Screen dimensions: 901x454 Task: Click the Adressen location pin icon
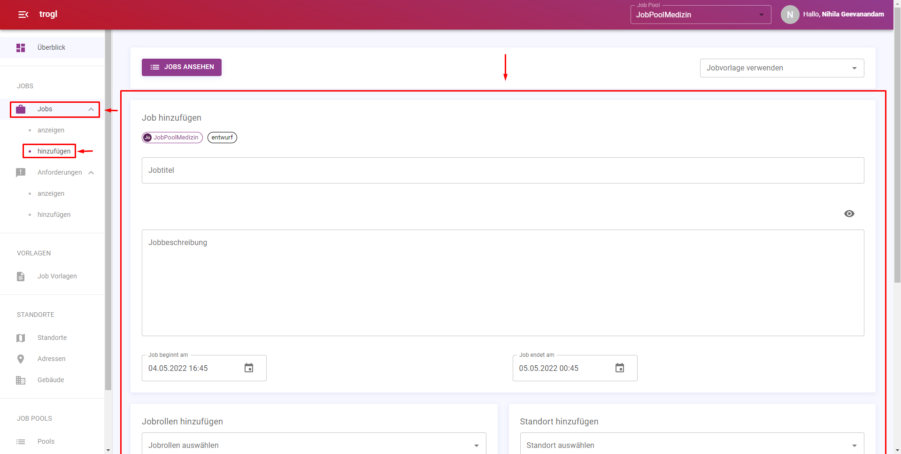click(x=21, y=359)
